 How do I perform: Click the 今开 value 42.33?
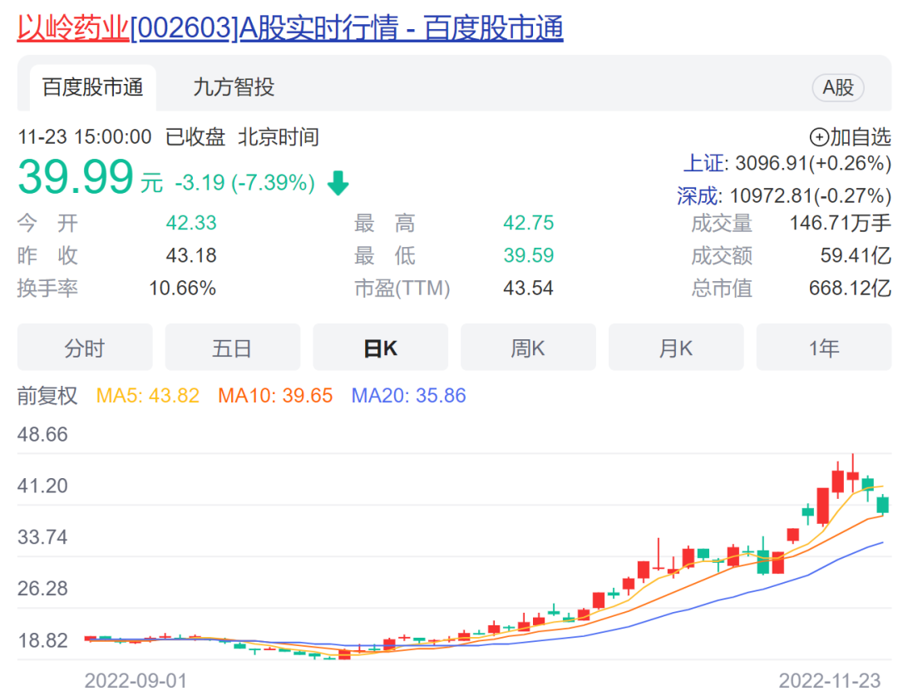pos(191,223)
